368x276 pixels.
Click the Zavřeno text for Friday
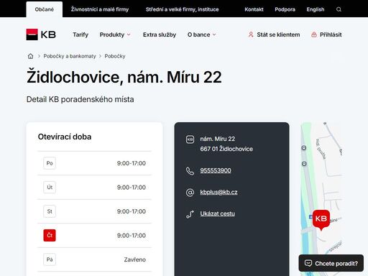134,259
